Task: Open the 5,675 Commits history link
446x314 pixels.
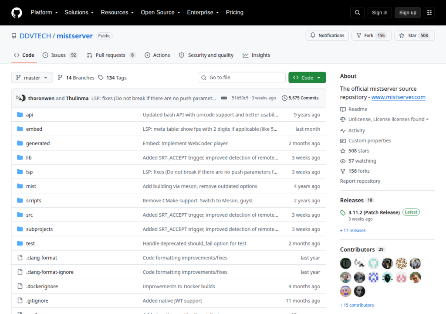Action: (x=300, y=98)
